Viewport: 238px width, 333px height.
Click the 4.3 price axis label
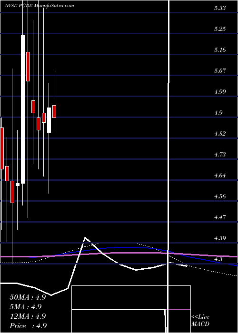point(218,259)
